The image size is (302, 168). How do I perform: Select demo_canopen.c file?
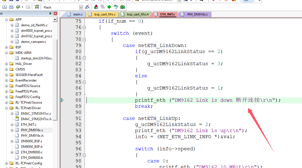pyautogui.click(x=33, y=42)
